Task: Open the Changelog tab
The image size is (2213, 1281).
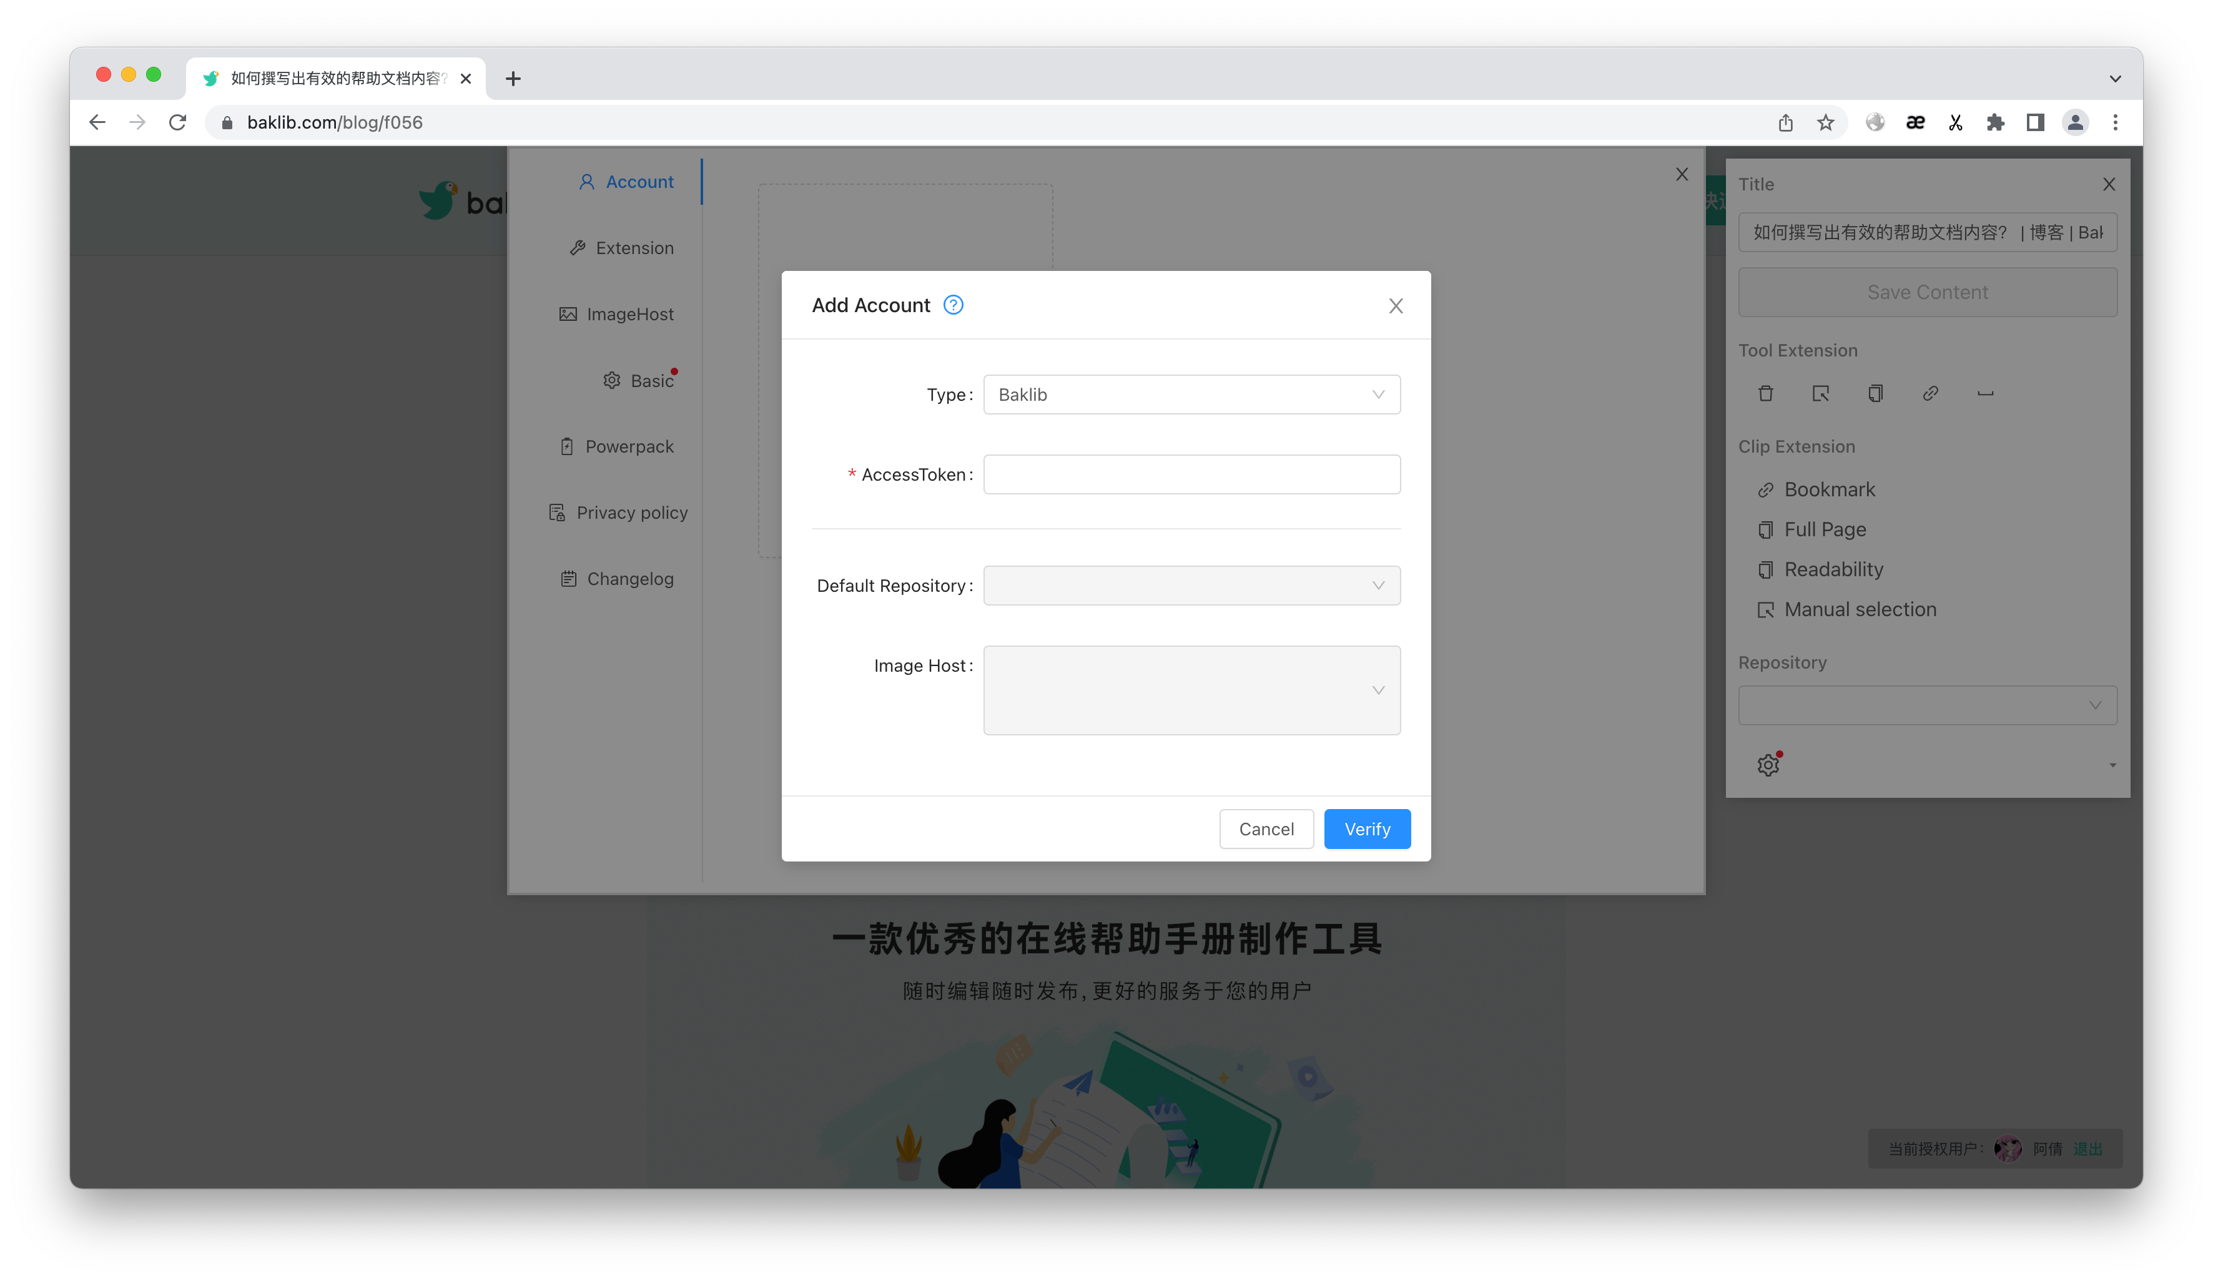Action: pos(618,579)
